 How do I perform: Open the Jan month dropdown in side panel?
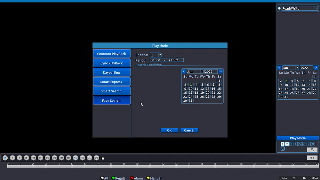pyautogui.click(x=297, y=68)
